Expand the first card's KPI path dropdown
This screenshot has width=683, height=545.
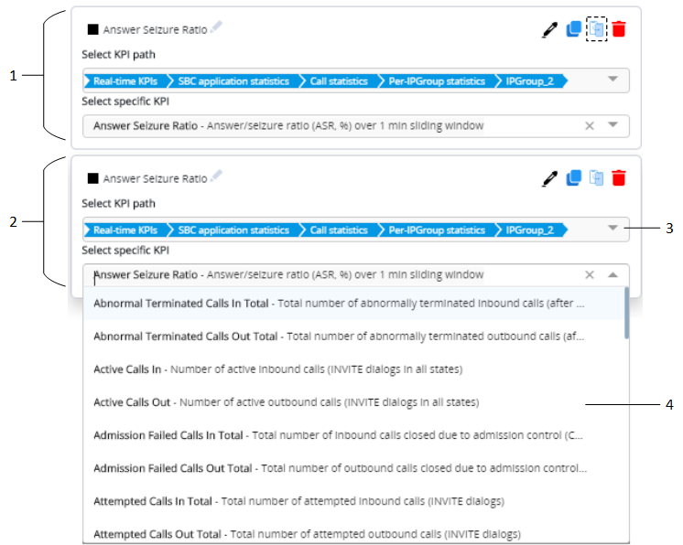click(613, 80)
